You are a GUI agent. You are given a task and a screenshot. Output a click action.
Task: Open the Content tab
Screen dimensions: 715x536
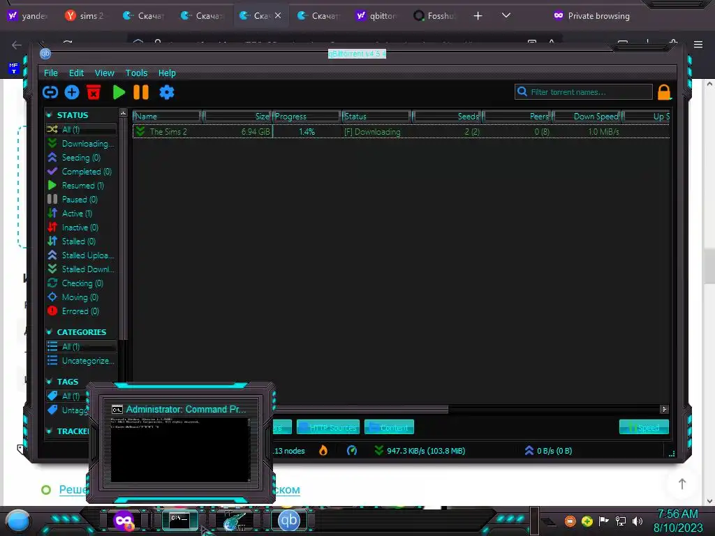[389, 427]
